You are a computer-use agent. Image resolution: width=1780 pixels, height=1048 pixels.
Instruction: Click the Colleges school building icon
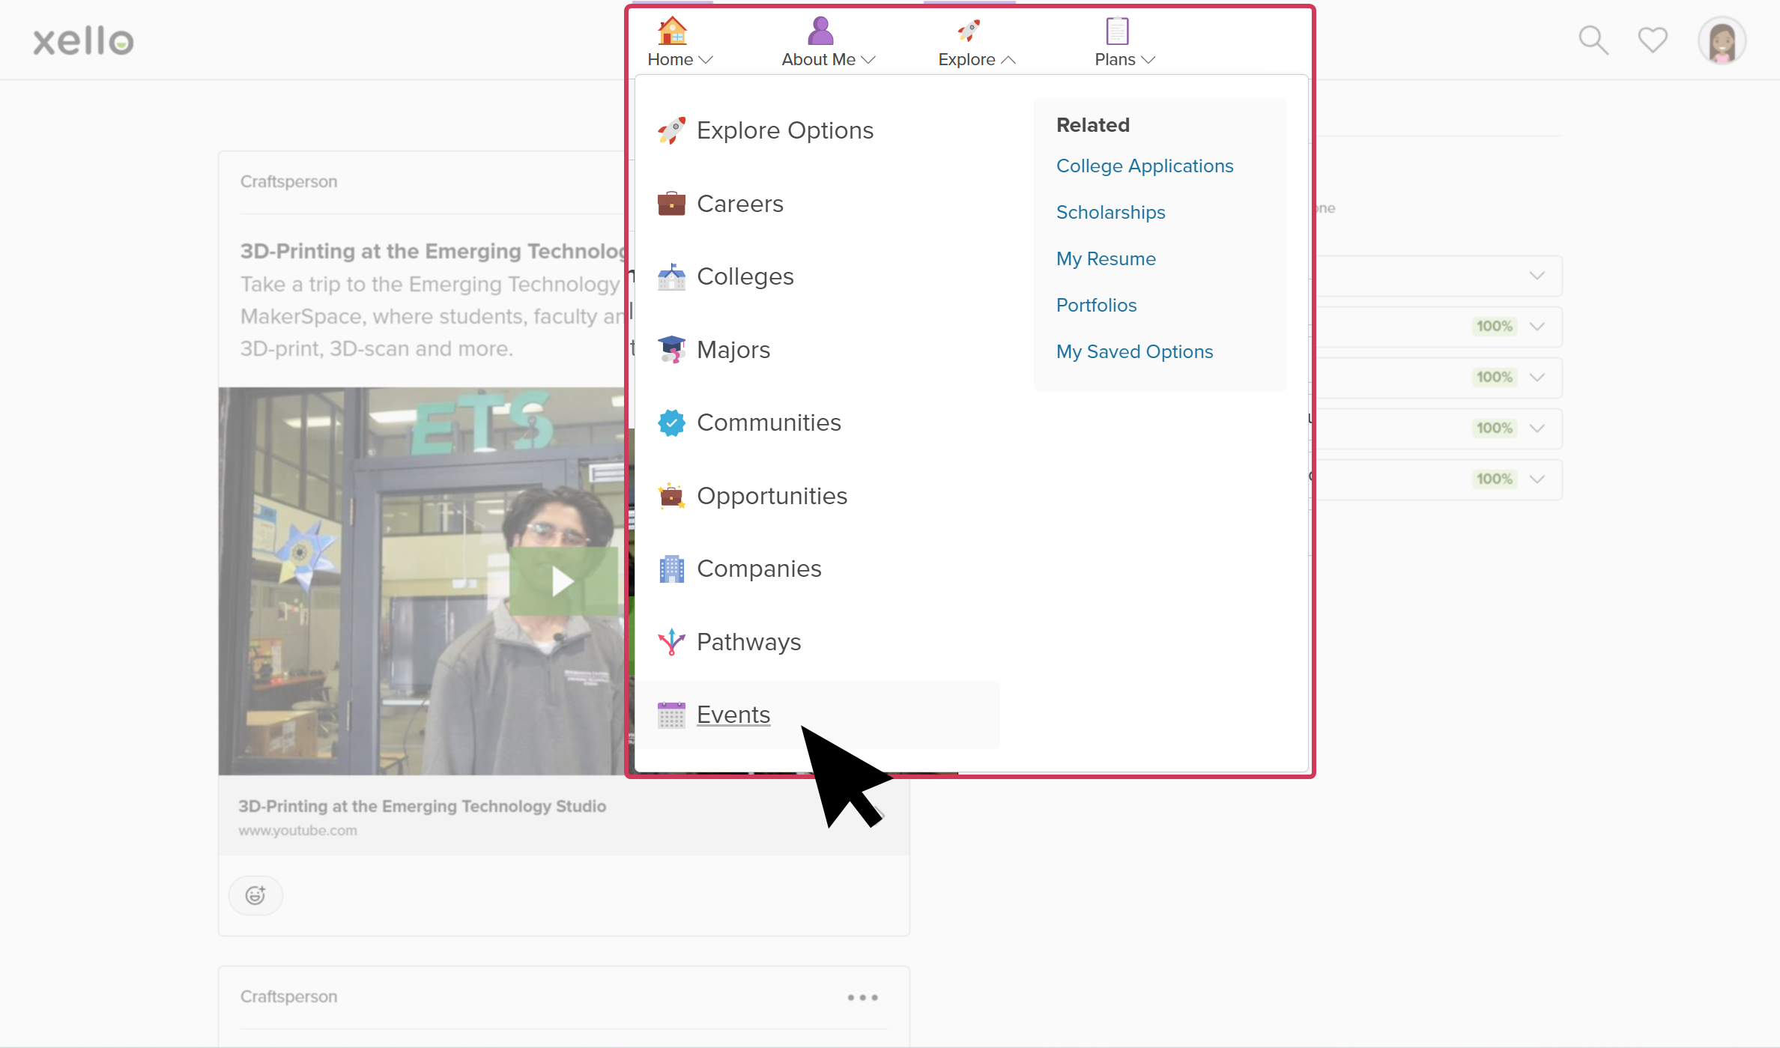[671, 276]
